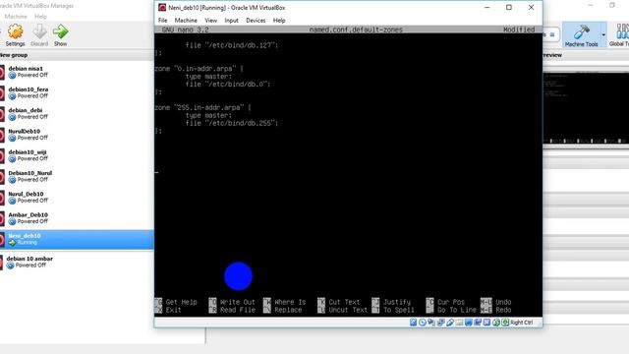Select the Ambar_Deb10 virtual machine

tap(77, 218)
